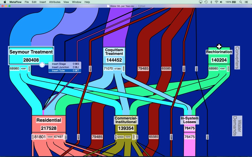Open the AirPlay display menu icon
The width and height of the screenshot is (252, 157).
click(201, 2)
